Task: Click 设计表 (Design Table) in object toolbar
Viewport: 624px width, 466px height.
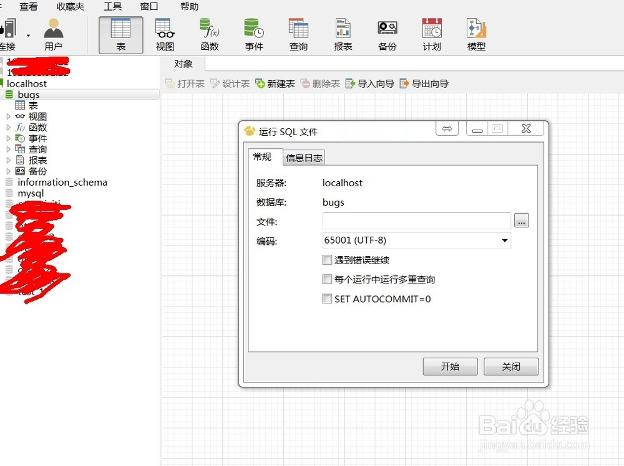Action: (230, 83)
